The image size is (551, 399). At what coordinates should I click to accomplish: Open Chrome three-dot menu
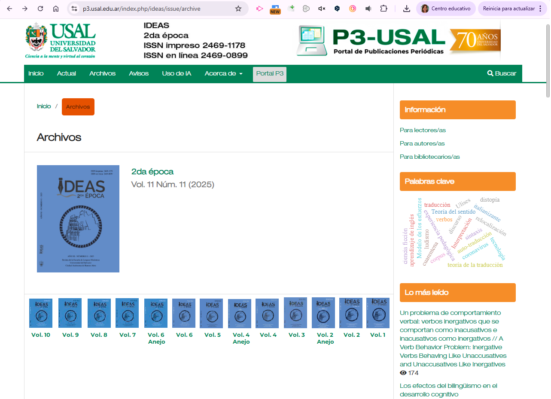click(x=540, y=9)
